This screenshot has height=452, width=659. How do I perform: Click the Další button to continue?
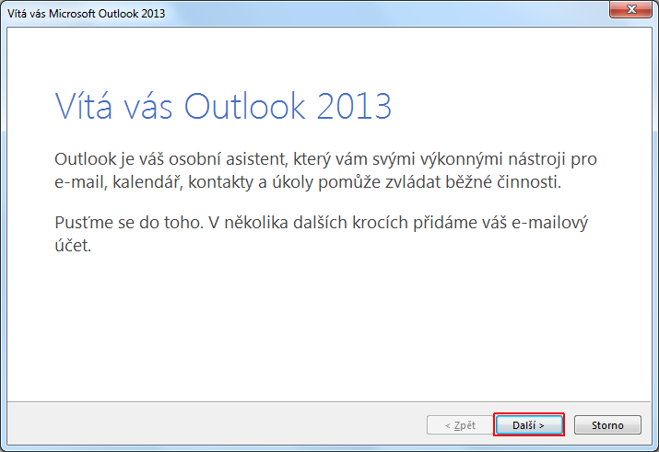tap(529, 425)
